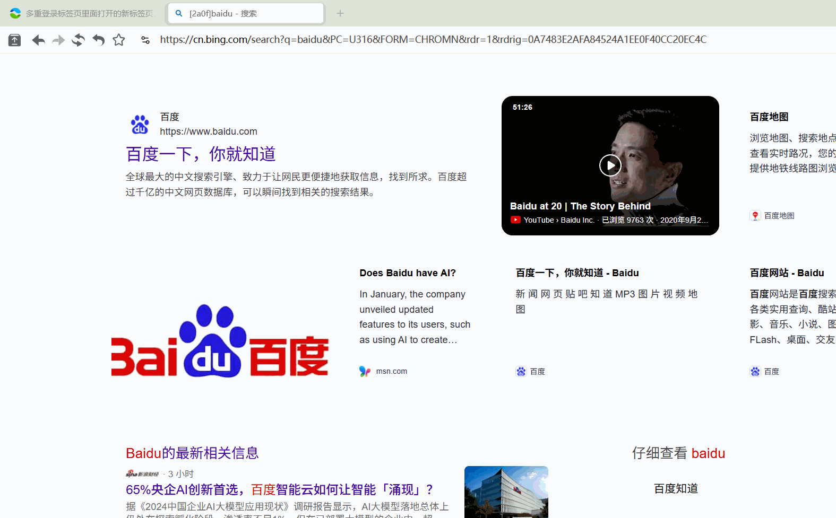The height and width of the screenshot is (518, 836).
Task: Open a new tab with plus button
Action: click(x=340, y=13)
